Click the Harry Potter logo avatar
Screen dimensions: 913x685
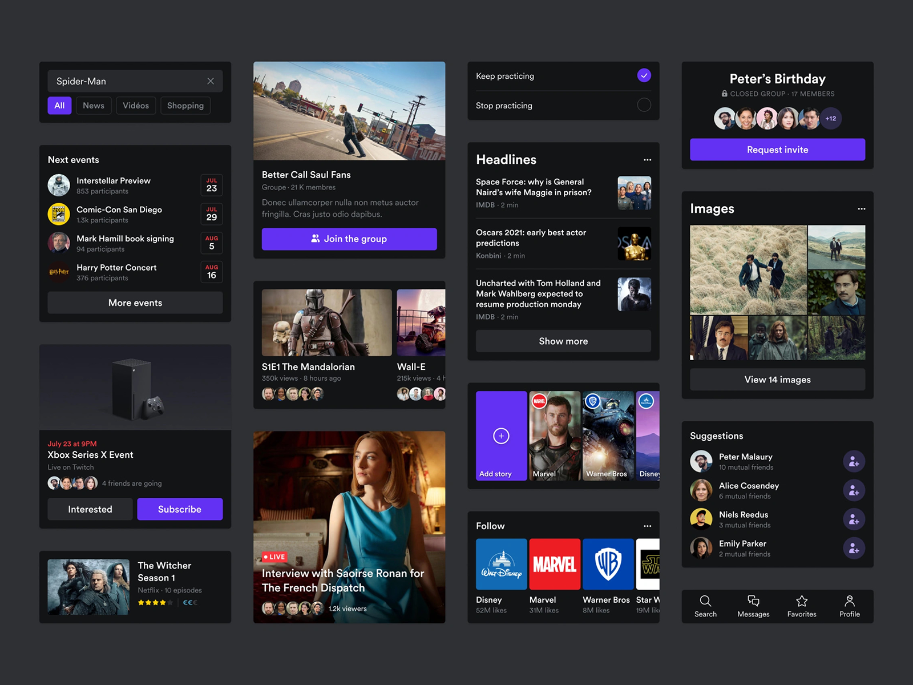(x=59, y=272)
